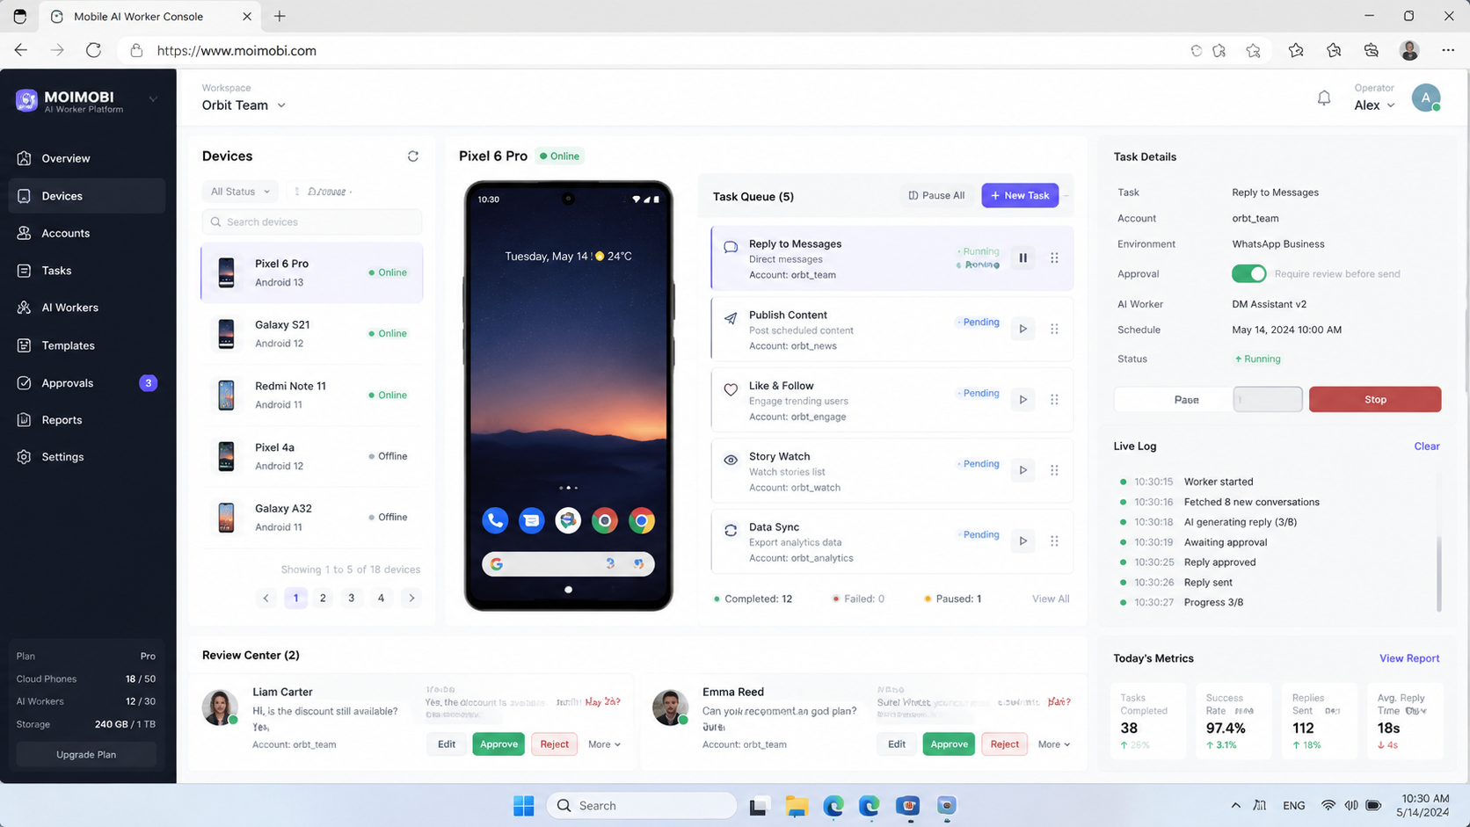Open the Wi-Fi system tray icon
Image resolution: width=1470 pixels, height=827 pixels.
[1328, 806]
